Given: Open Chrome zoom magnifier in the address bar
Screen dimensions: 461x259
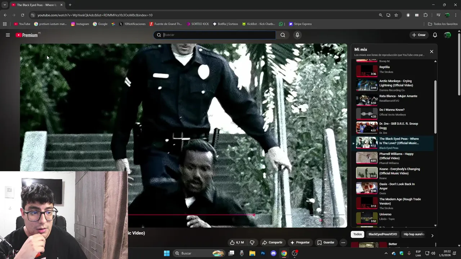Looking at the screenshot, I should pos(380,15).
